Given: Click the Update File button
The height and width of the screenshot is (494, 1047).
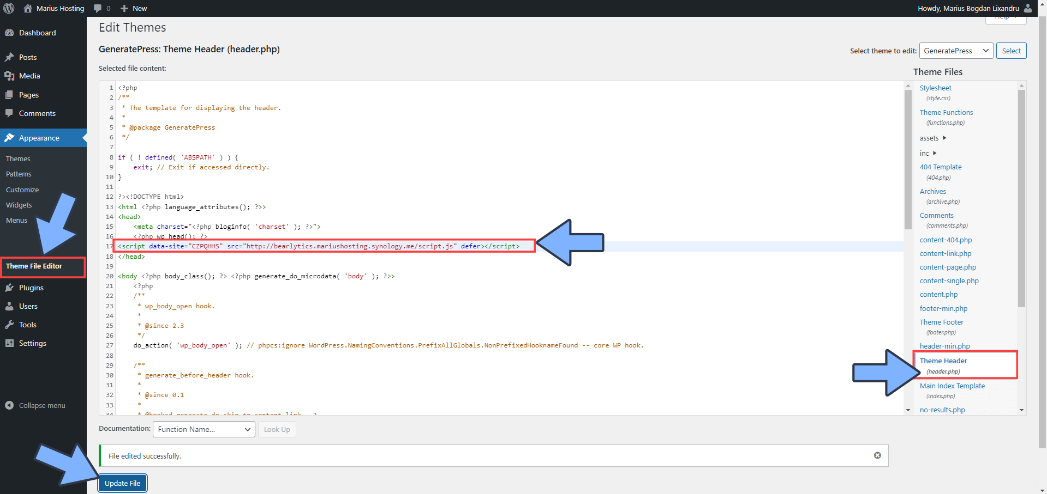Looking at the screenshot, I should pyautogui.click(x=122, y=483).
